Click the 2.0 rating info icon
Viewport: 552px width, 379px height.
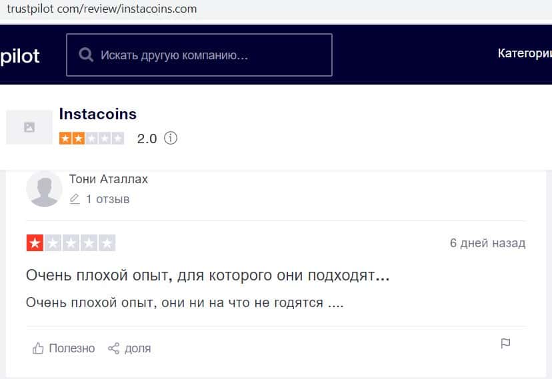coord(171,138)
